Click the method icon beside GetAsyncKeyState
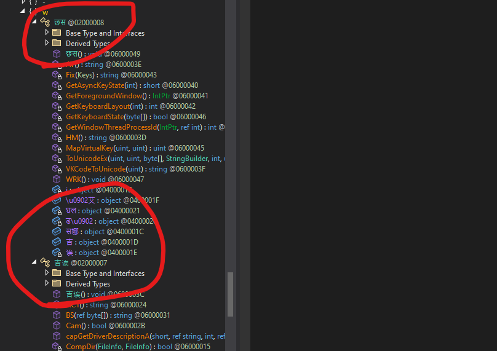497x351 pixels. click(57, 85)
